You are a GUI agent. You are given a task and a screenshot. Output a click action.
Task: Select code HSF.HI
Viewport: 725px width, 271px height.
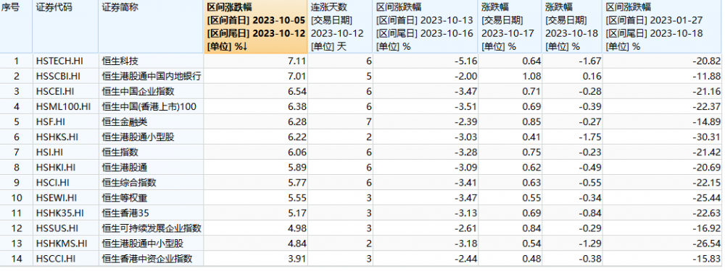[51, 122]
